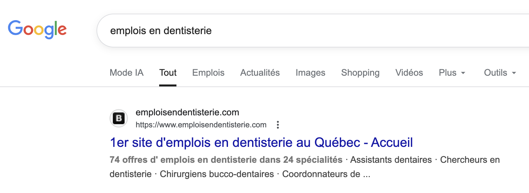
Task: Select the query text 'emplois en dentisterie'
Action: (161, 30)
